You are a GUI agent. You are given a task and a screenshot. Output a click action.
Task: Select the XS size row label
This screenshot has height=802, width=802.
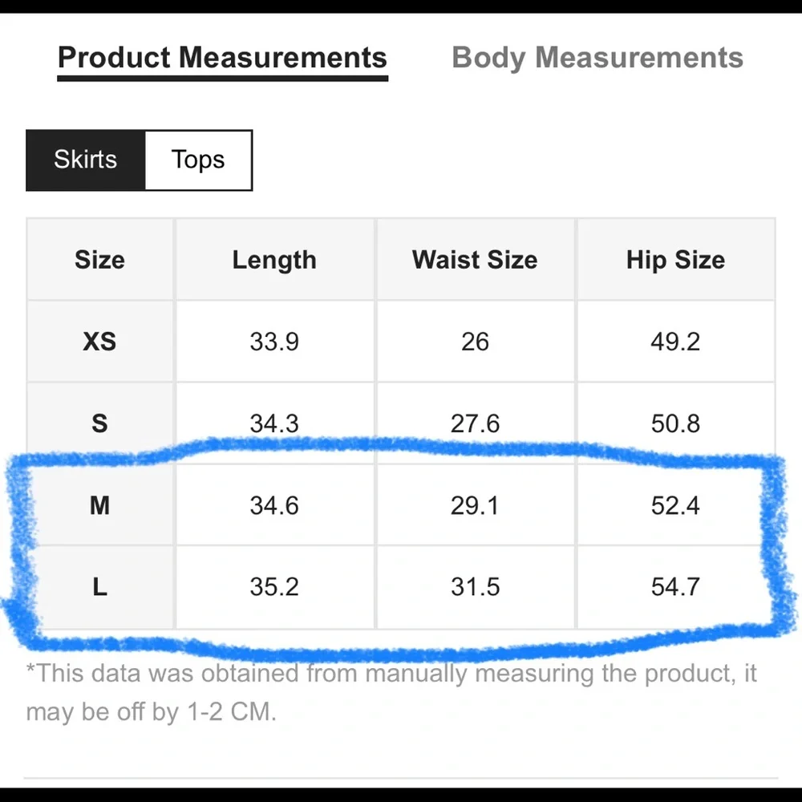click(x=99, y=342)
